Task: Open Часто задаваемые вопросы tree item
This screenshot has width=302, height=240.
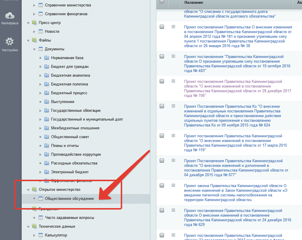Action: pyautogui.click(x=69, y=217)
